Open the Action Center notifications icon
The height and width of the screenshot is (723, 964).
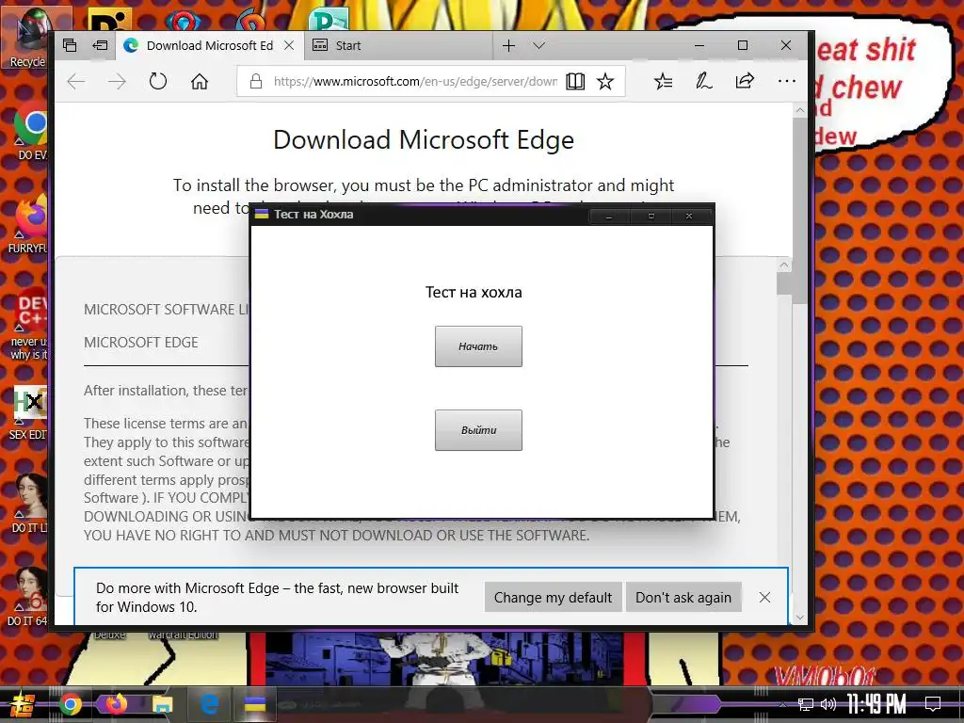coord(933,704)
